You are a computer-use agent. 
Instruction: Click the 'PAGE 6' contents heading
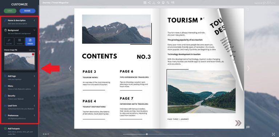(x=126, y=72)
